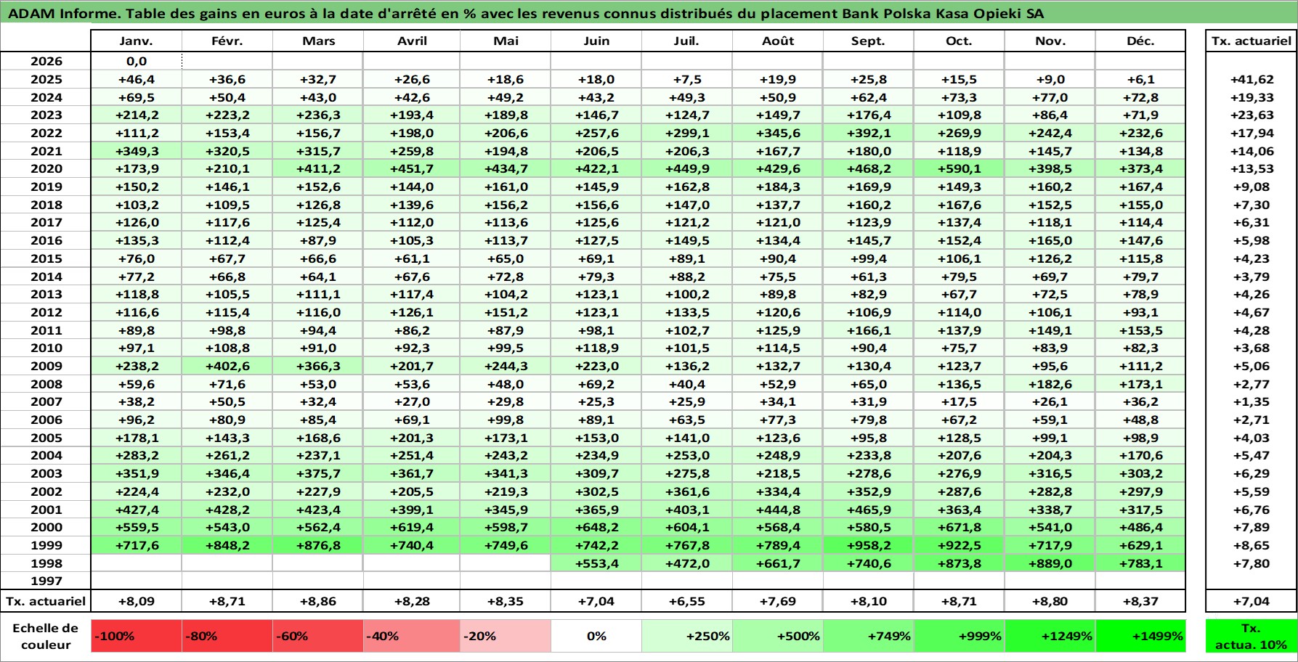Click the Juin column header
The width and height of the screenshot is (1298, 662).
click(x=596, y=41)
